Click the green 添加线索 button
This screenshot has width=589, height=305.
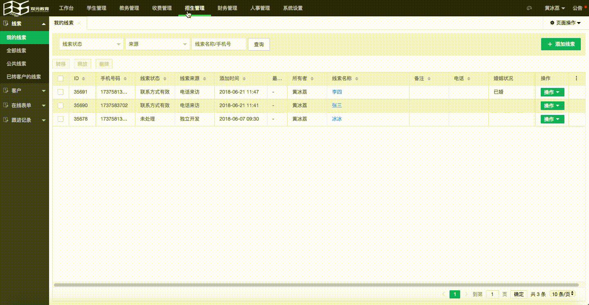coord(560,44)
